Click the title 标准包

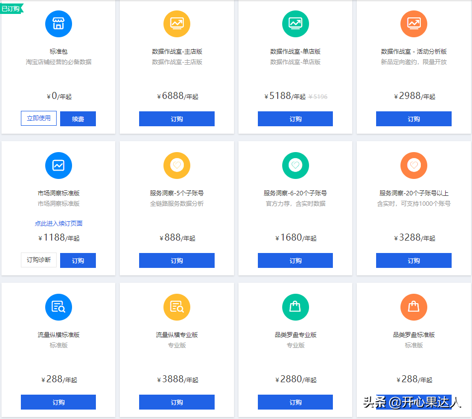[59, 52]
